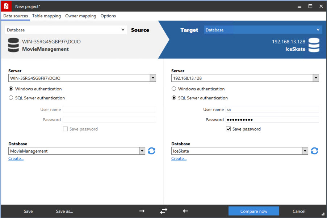327x218 pixels.
Task: Click the target database cylinder icon
Action: click(314, 45)
